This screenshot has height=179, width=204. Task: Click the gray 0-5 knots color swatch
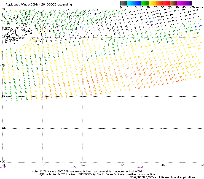pos(124,3)
